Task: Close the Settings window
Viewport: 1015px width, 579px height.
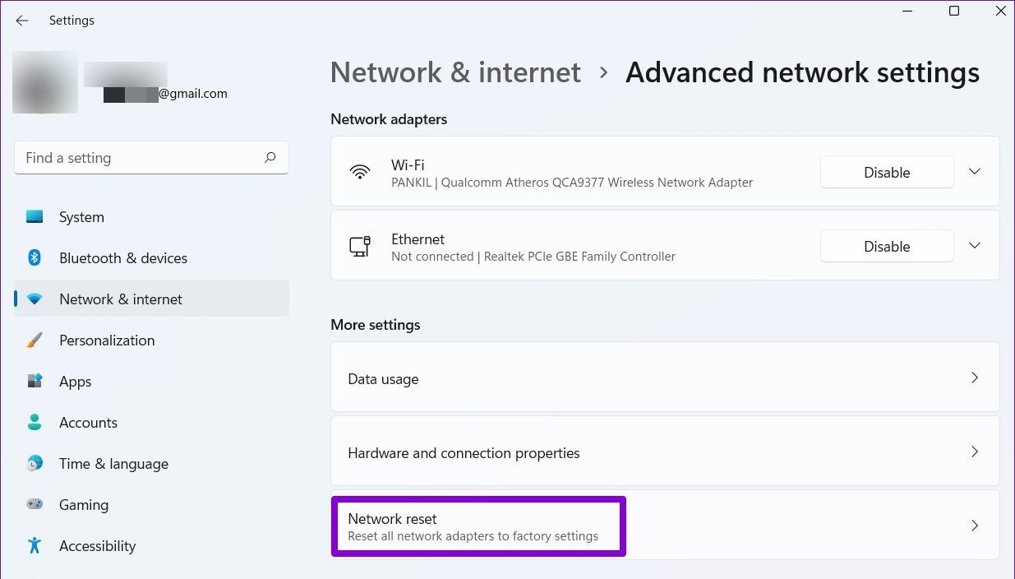Action: coord(1000,12)
